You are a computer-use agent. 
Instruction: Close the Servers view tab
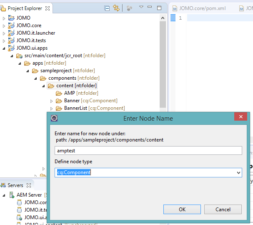point(29,185)
